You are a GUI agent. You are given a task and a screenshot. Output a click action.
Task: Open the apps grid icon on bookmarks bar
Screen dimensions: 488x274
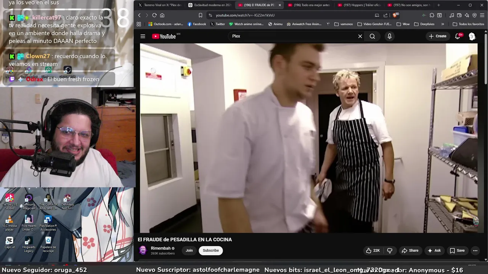click(x=139, y=24)
